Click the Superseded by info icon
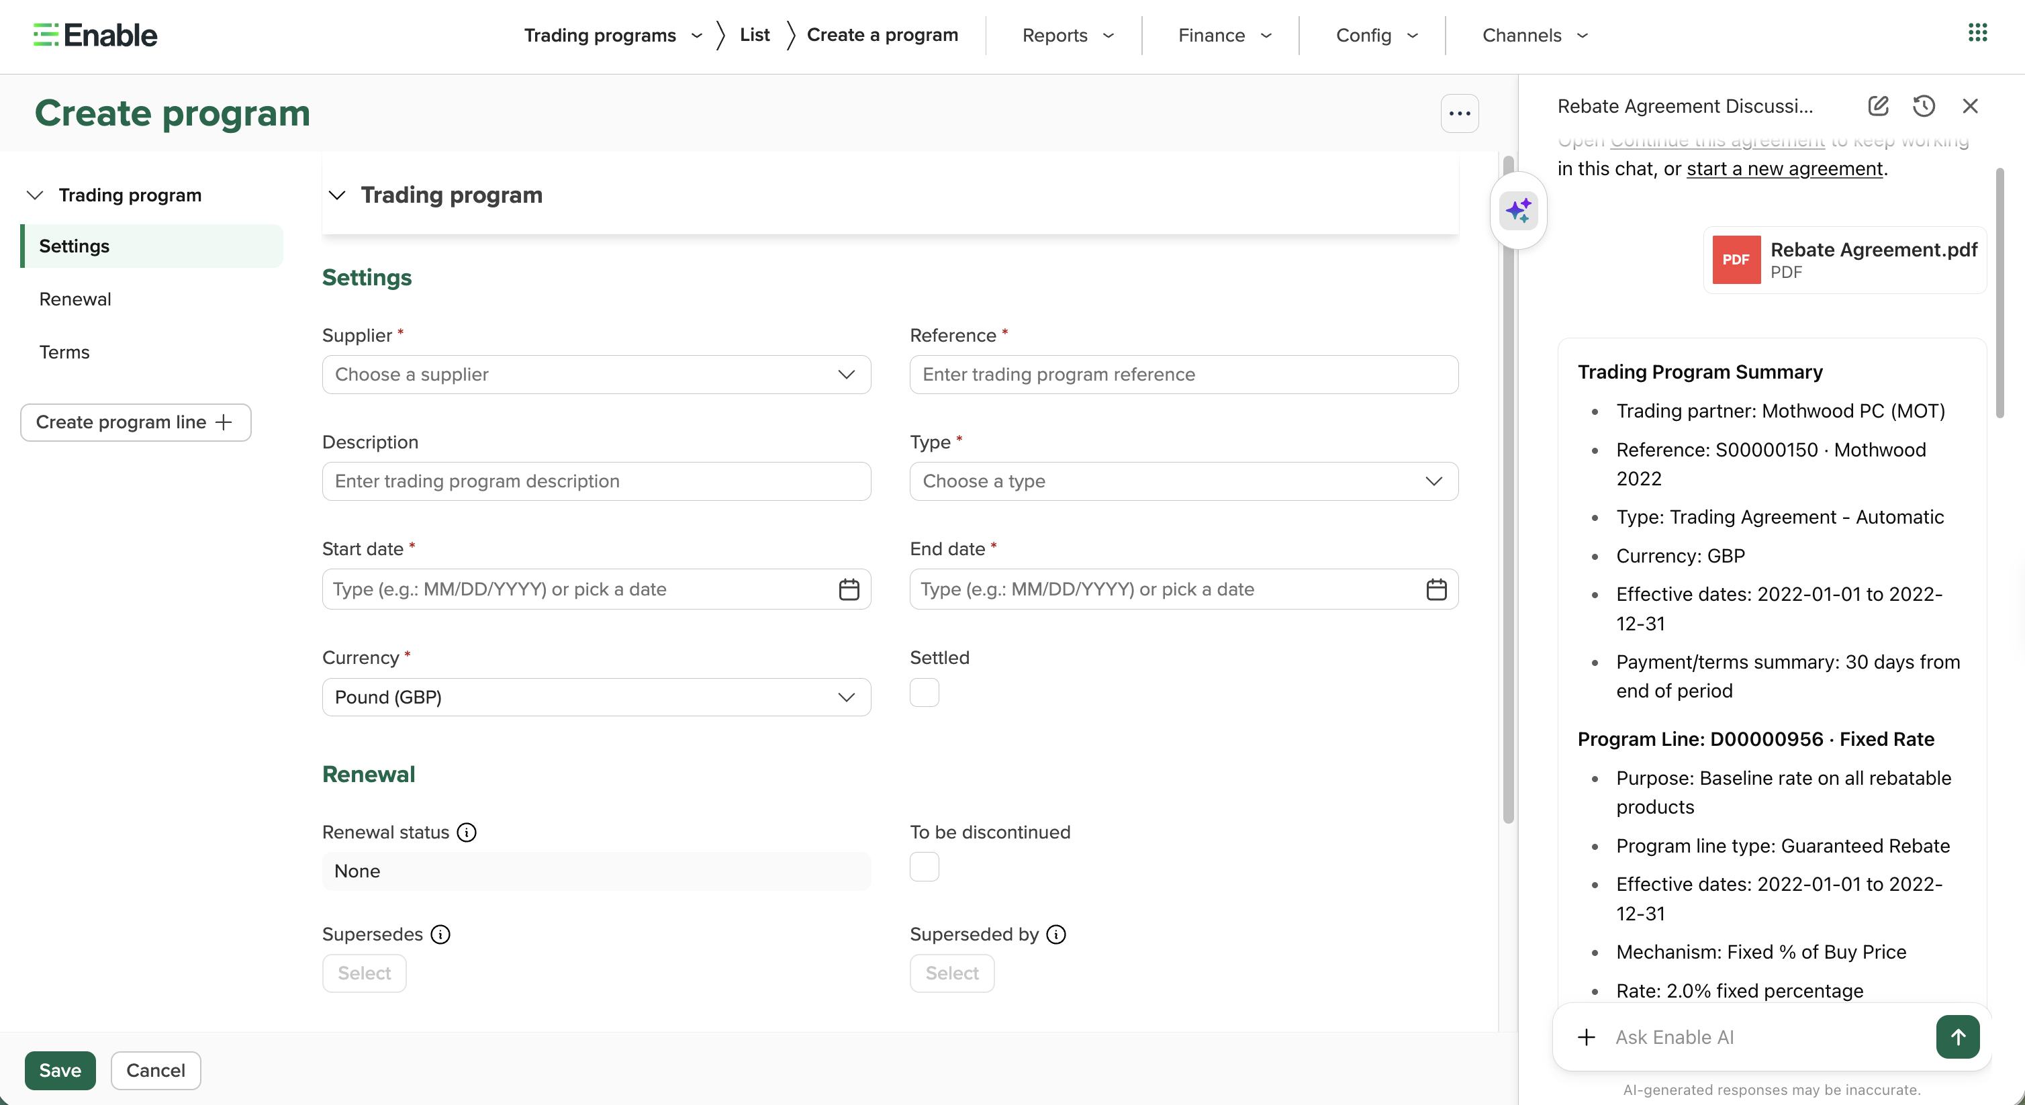Image resolution: width=2025 pixels, height=1105 pixels. (1057, 934)
